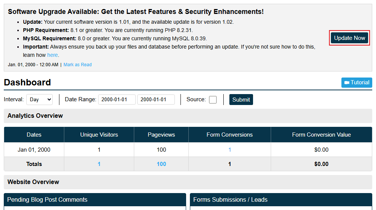This screenshot has width=376, height=210.
Task: Open the Interval dropdown set to Day
Action: [x=39, y=99]
